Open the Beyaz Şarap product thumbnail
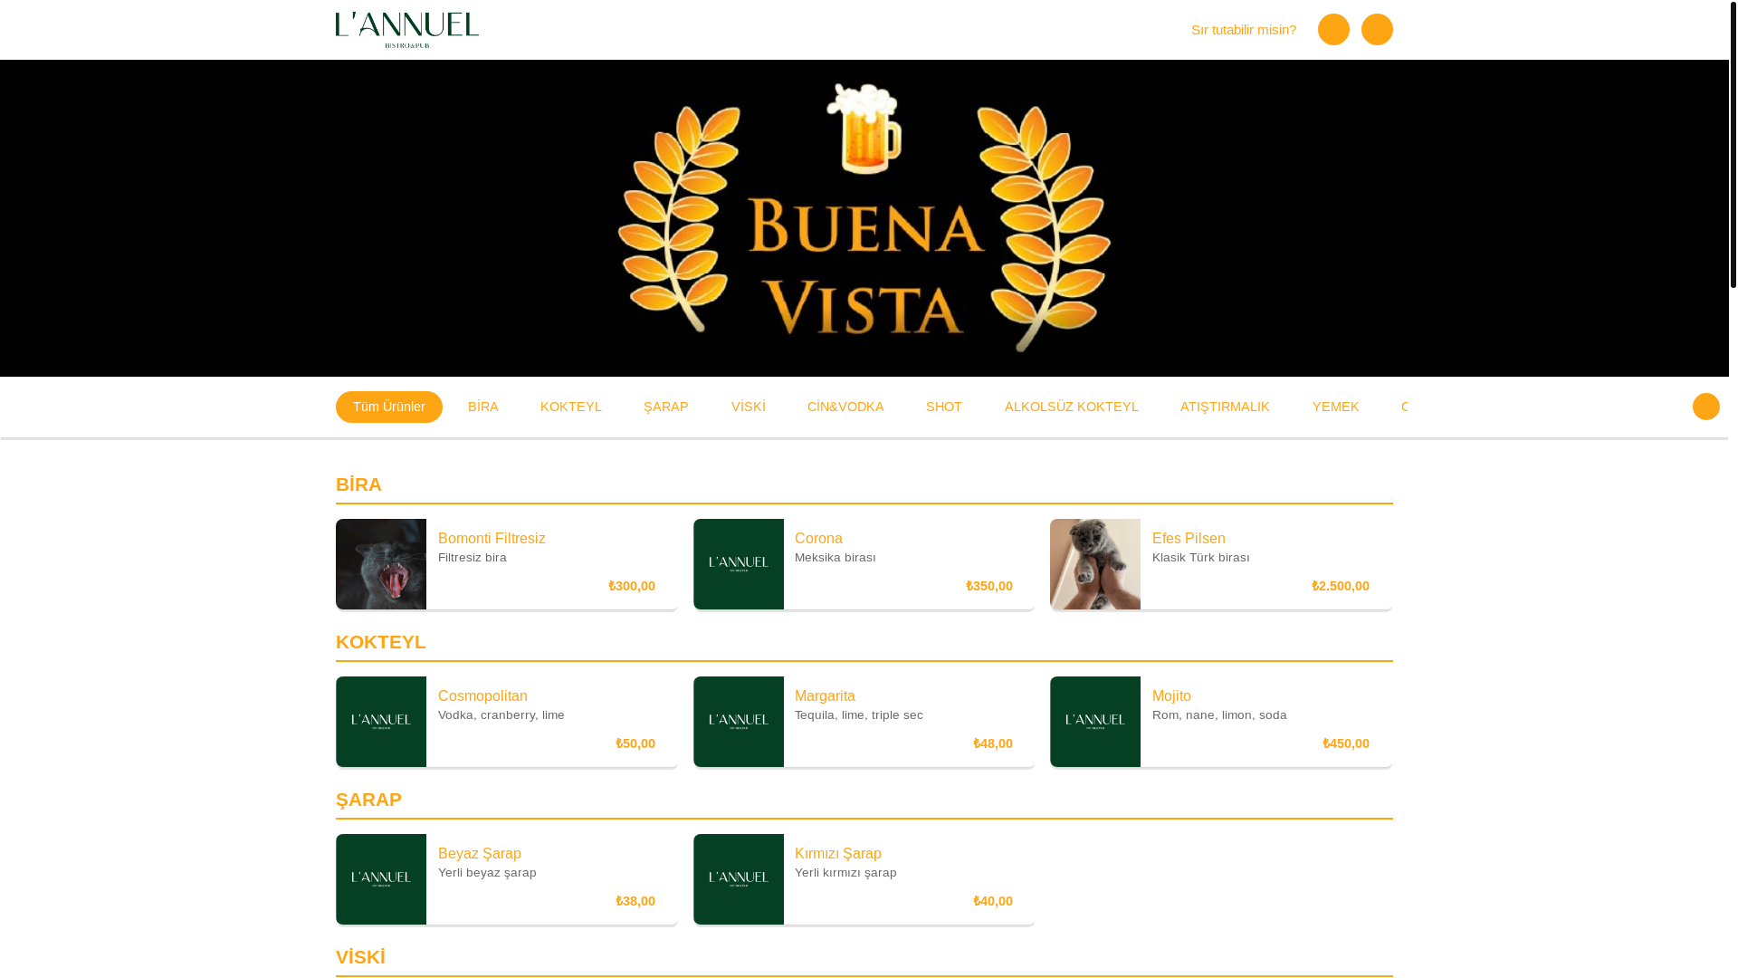Image resolution: width=1738 pixels, height=978 pixels. point(381,879)
